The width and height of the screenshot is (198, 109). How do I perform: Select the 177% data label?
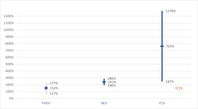pos(54,83)
